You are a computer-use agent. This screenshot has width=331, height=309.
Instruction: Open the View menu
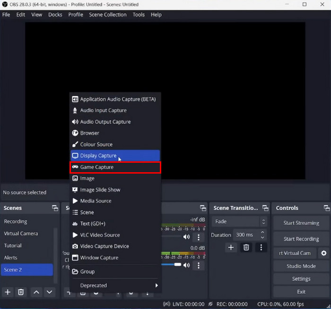pos(37,15)
